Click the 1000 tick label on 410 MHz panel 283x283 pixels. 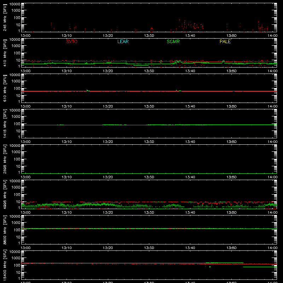16,46
